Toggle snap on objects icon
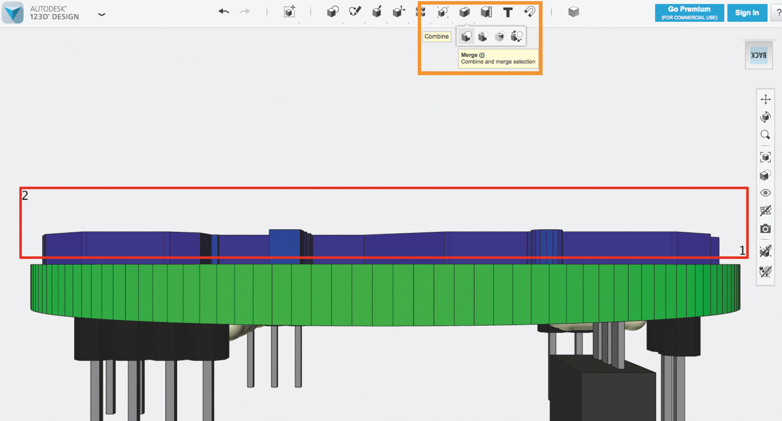This screenshot has width=782, height=421. click(x=765, y=251)
